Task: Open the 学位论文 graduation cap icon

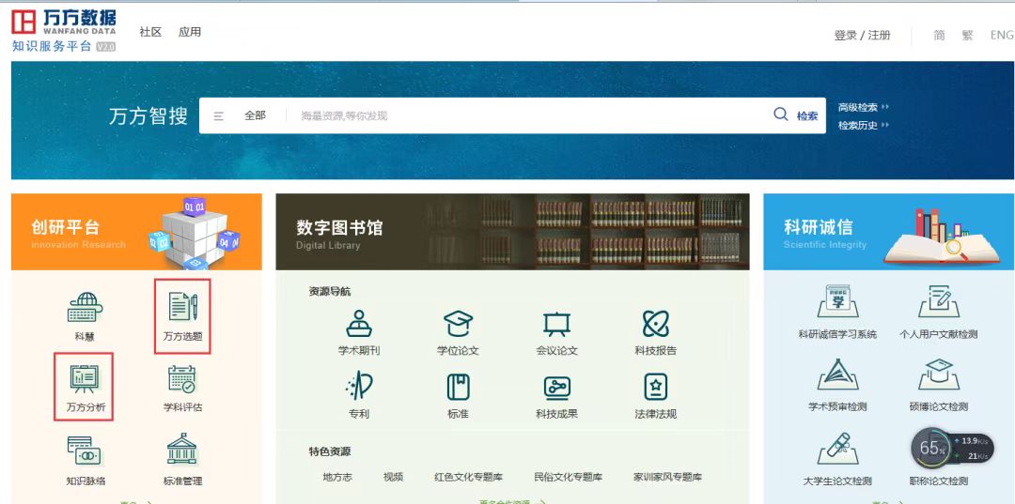Action: pyautogui.click(x=458, y=323)
